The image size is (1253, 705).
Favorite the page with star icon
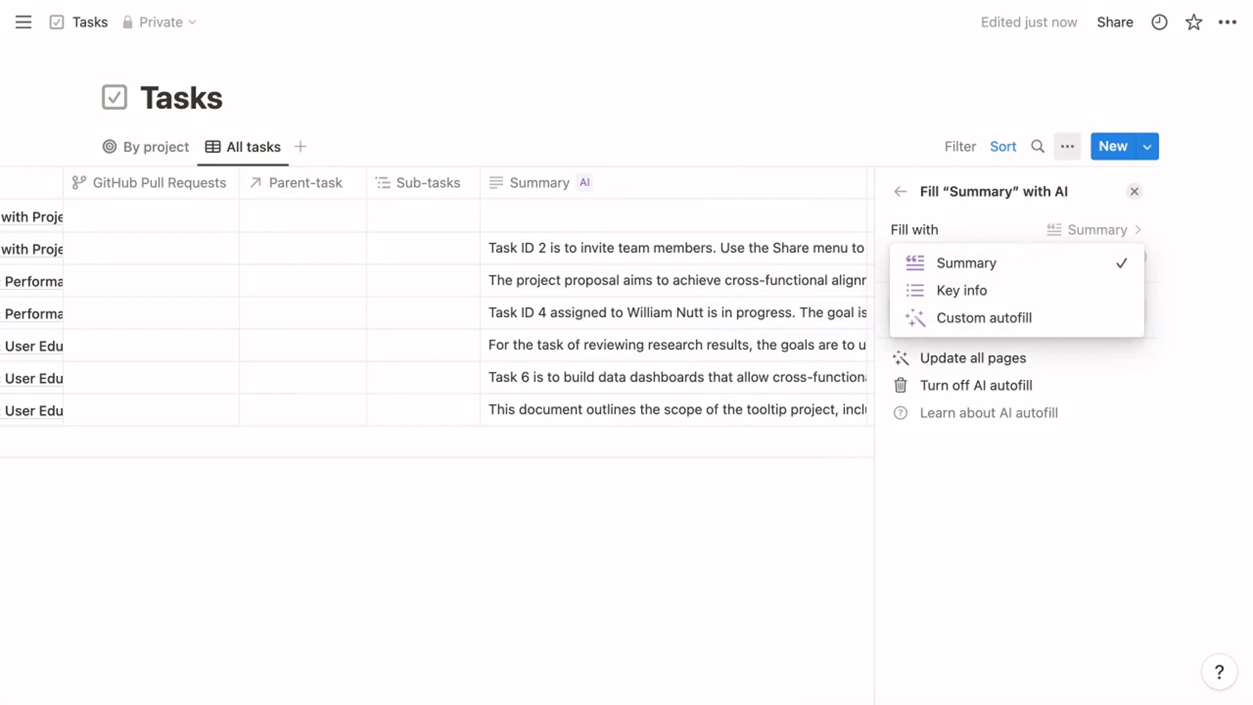tap(1194, 22)
